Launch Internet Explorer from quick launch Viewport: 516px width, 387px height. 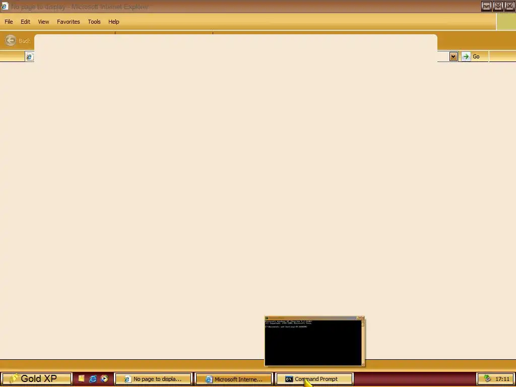[93, 379]
